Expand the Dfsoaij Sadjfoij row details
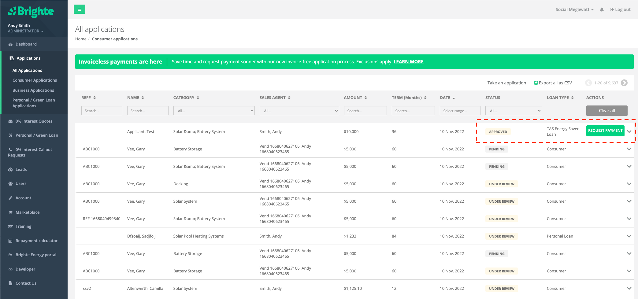638x299 pixels. pyautogui.click(x=629, y=236)
